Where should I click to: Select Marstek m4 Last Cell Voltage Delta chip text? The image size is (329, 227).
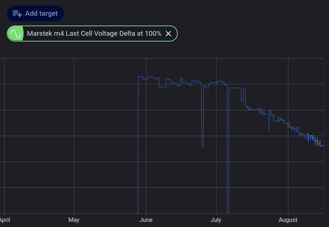[x=94, y=33]
